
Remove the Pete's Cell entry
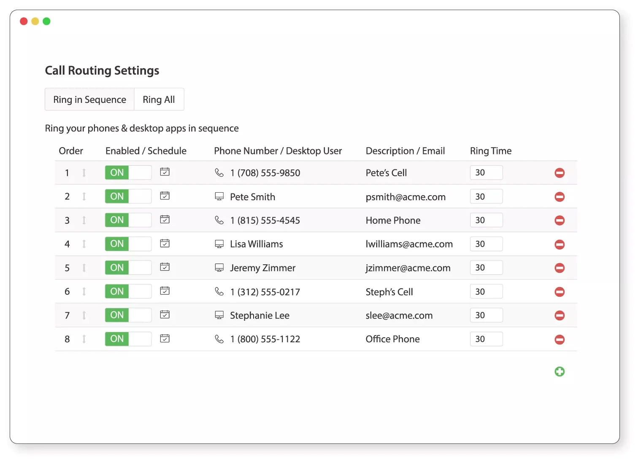pos(560,173)
